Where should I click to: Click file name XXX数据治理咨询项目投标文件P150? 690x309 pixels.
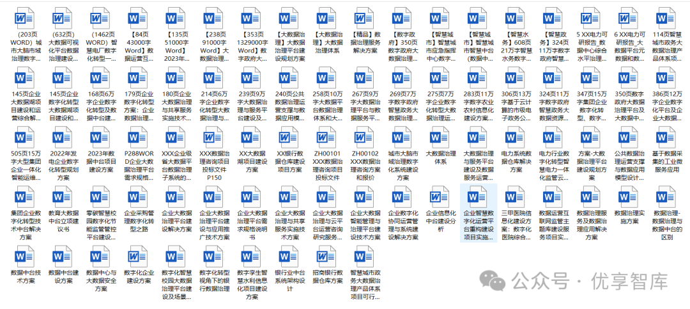click(x=213, y=166)
